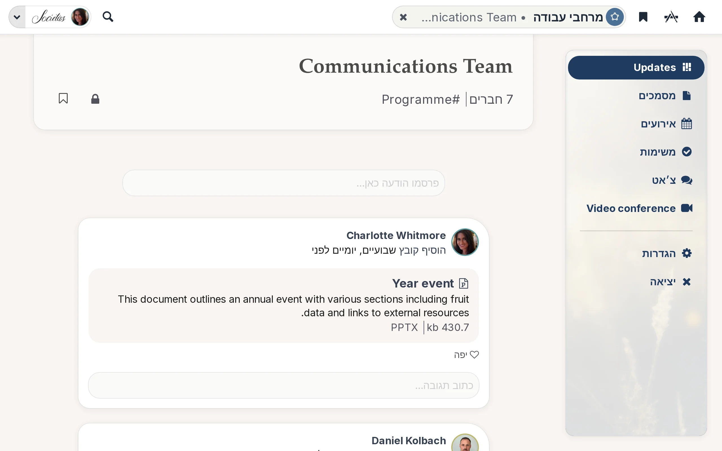Click the PowerPoint file icon
This screenshot has width=722, height=451.
coord(464,283)
